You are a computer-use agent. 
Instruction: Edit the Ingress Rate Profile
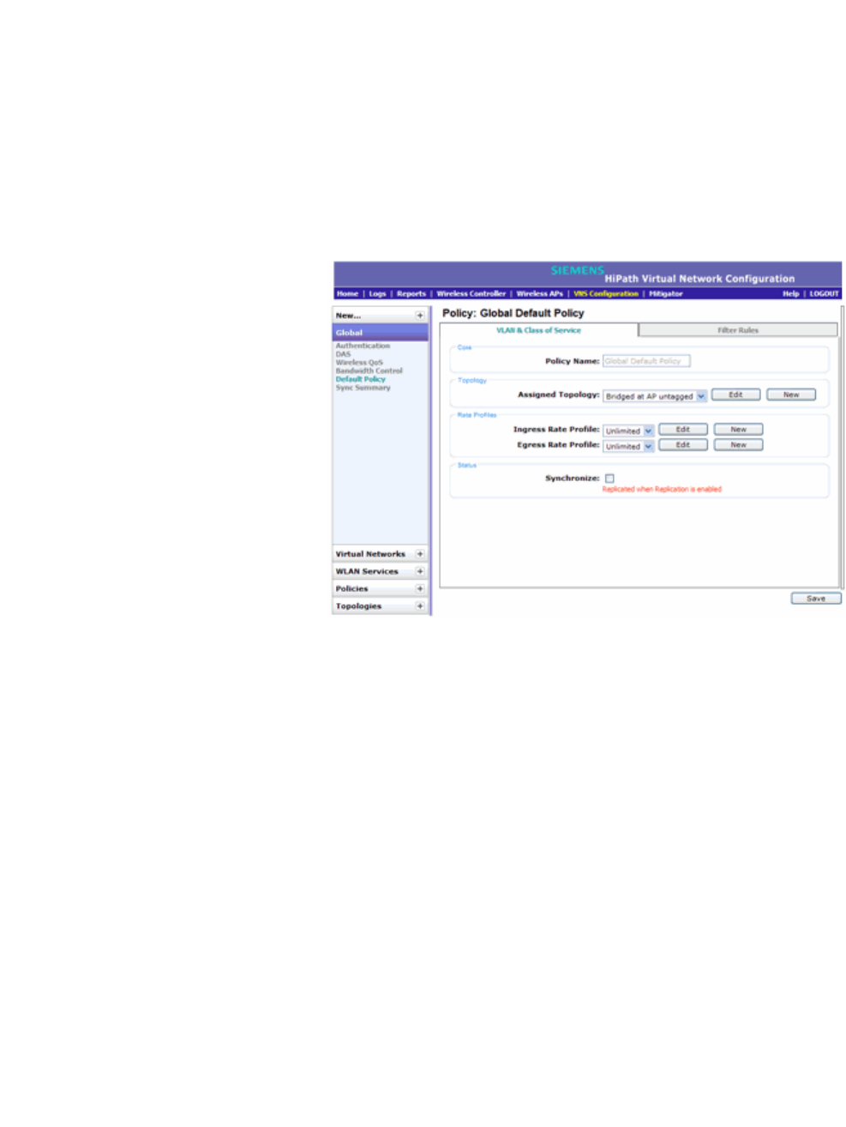pyautogui.click(x=683, y=430)
